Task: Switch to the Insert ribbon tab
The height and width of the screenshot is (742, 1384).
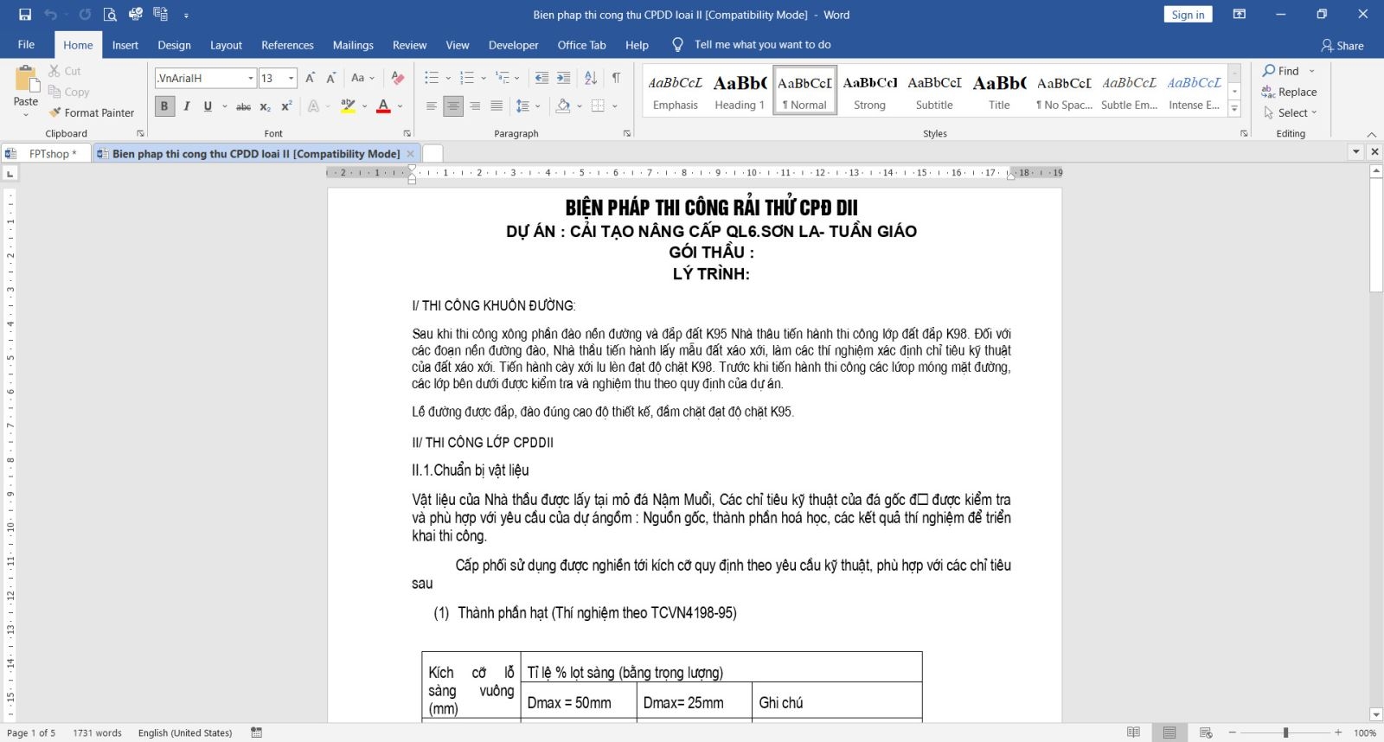Action: tap(125, 45)
